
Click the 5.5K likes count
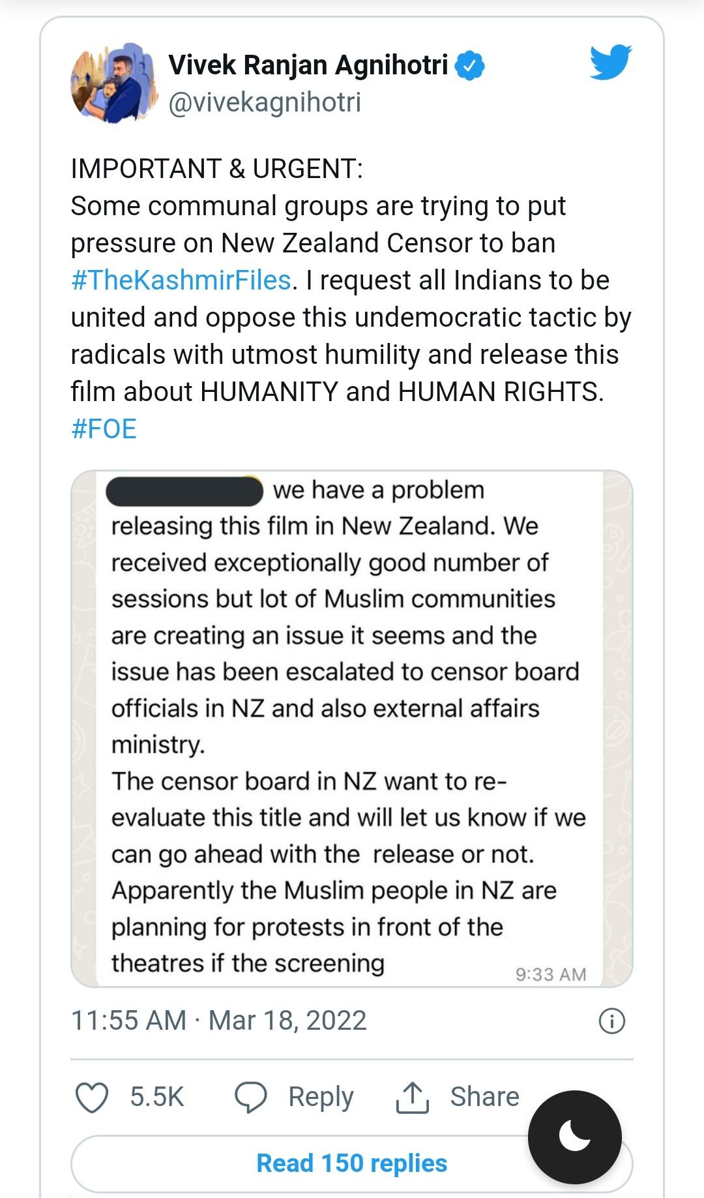tap(156, 1097)
